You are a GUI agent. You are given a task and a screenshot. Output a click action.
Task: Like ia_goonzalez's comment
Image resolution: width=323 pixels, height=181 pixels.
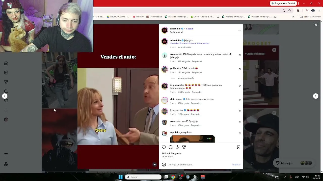tap(240, 86)
